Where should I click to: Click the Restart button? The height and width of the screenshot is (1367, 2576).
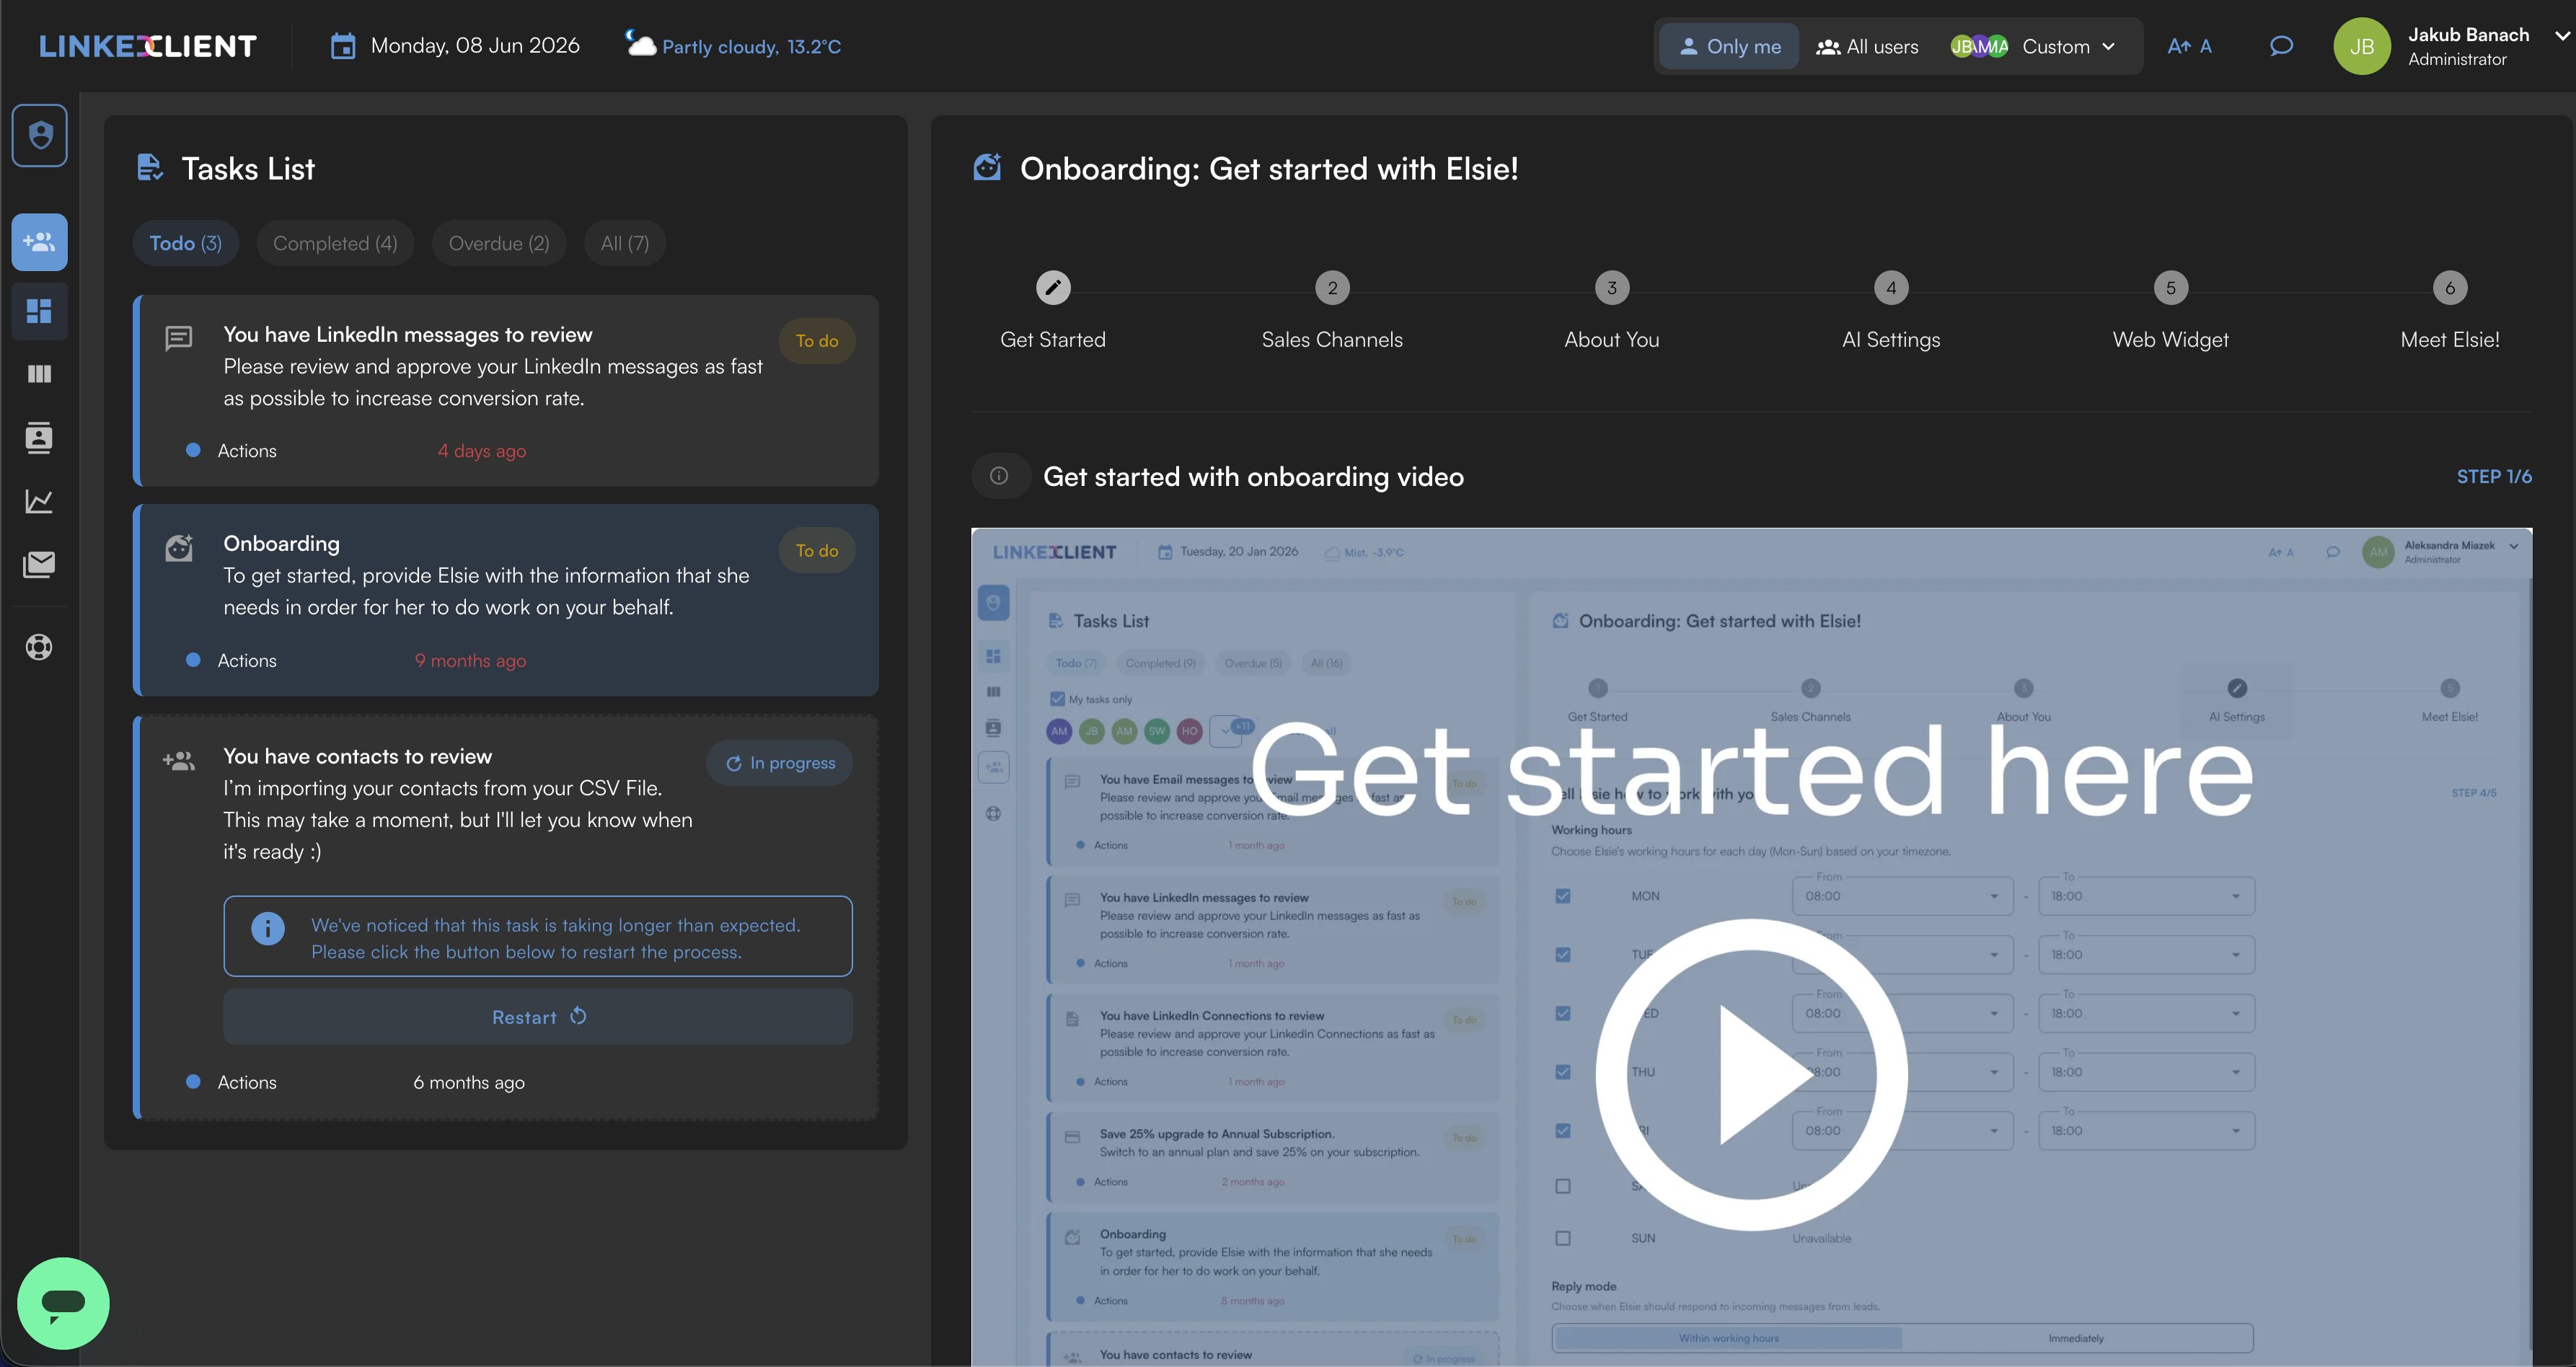click(538, 1017)
